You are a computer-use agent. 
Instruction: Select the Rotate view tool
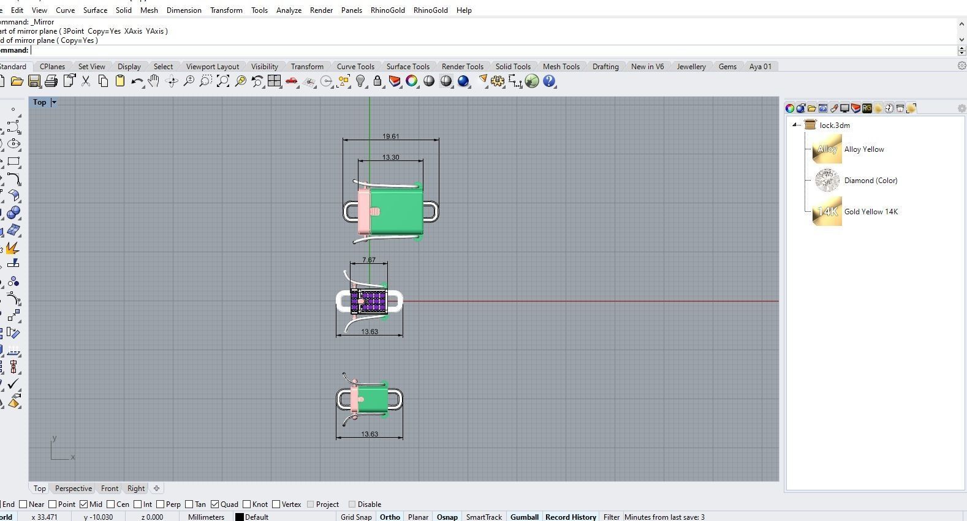pyautogui.click(x=172, y=81)
